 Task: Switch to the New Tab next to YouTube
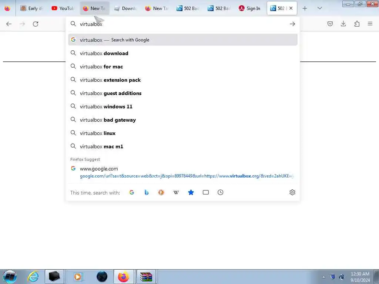[95, 9]
